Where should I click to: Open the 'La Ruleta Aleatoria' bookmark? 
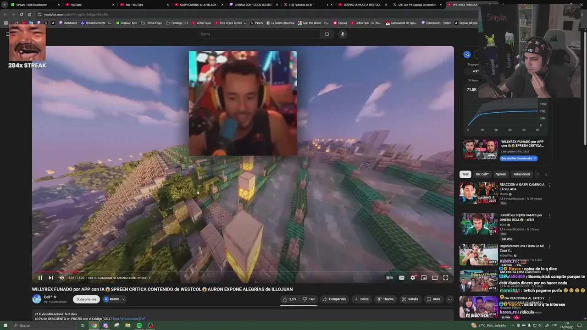pos(280,23)
